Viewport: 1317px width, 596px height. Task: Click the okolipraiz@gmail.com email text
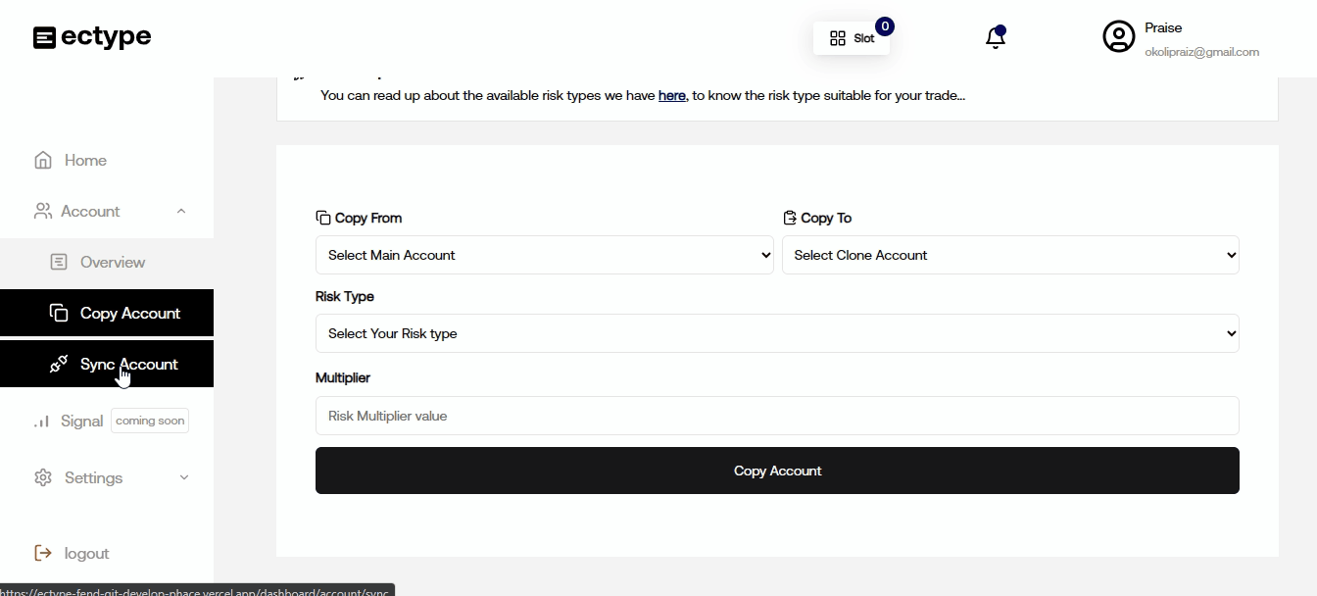(1201, 52)
